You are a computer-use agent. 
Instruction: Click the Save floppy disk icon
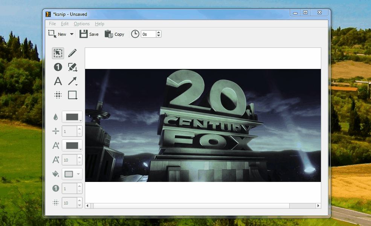(x=83, y=34)
